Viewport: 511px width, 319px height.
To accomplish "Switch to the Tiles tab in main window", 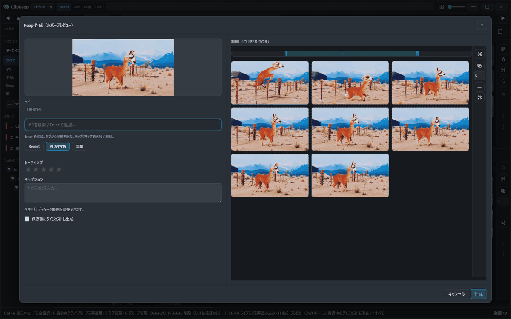I will (76, 7).
